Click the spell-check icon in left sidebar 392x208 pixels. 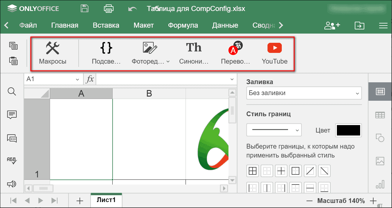click(x=11, y=161)
